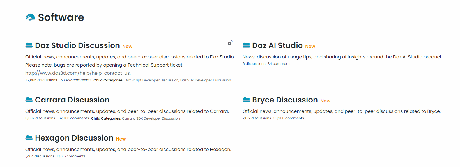The image size is (460, 167).
Task: Click the folder icon beside Daz AI Studio
Action: point(246,45)
